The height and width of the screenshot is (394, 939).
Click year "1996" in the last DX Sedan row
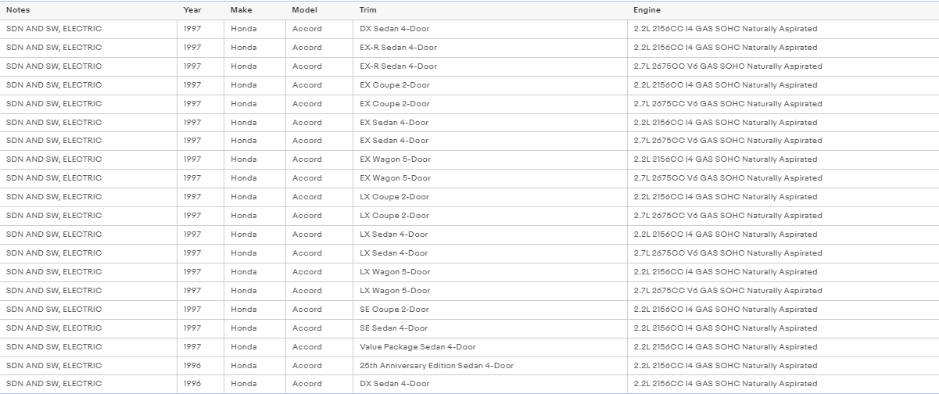click(192, 384)
